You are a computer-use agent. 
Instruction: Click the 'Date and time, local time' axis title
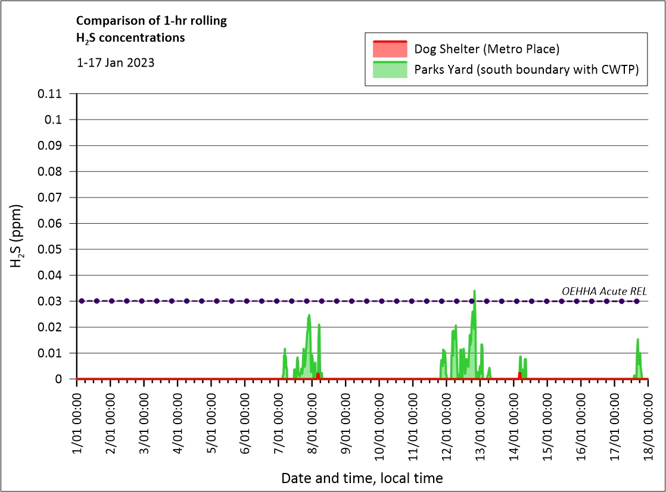[362, 478]
